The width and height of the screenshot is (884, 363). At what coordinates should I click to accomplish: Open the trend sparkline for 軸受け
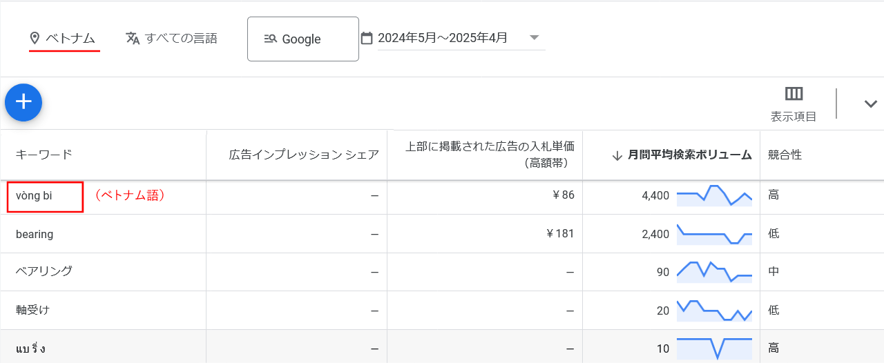point(714,311)
